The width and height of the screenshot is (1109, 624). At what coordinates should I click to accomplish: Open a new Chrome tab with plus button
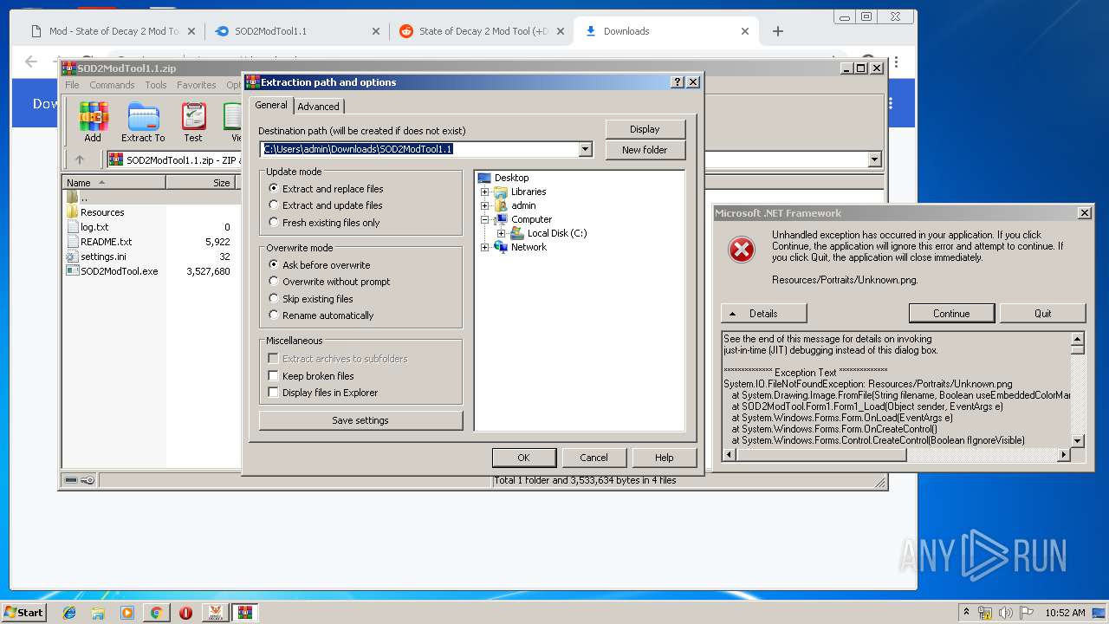click(777, 31)
